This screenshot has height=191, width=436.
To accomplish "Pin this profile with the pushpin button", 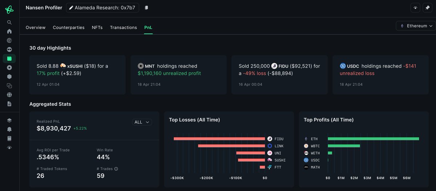I will 427,8.
